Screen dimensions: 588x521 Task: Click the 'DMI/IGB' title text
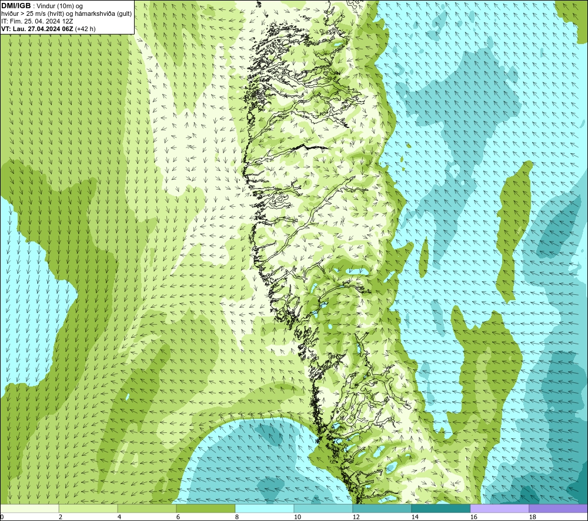pos(16,6)
